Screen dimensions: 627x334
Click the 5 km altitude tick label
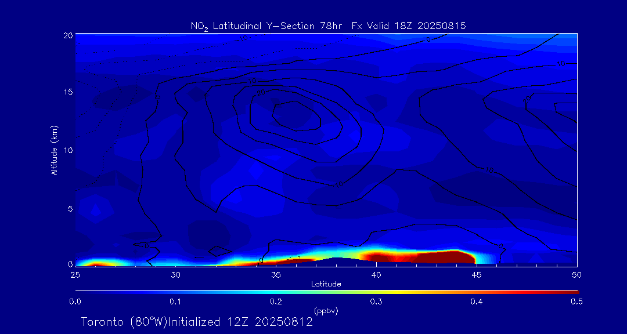click(70, 208)
